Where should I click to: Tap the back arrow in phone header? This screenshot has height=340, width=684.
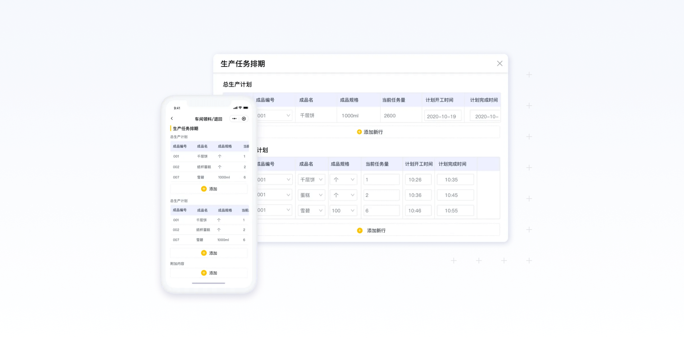tap(172, 118)
